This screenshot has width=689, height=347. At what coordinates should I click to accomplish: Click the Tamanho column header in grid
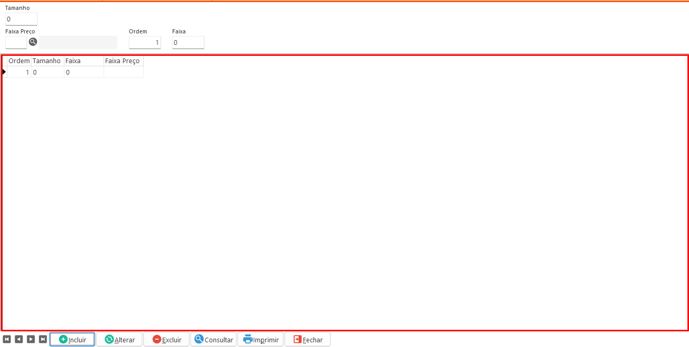coord(47,61)
